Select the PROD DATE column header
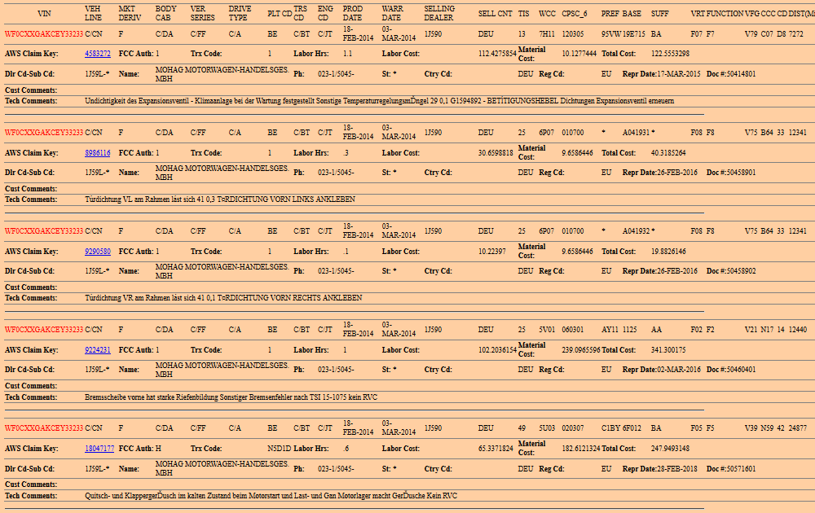The image size is (815, 513). coord(353,14)
